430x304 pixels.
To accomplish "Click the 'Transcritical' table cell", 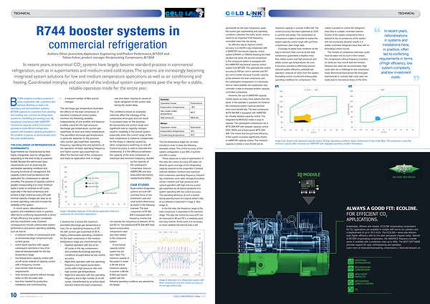I will (196, 103).
